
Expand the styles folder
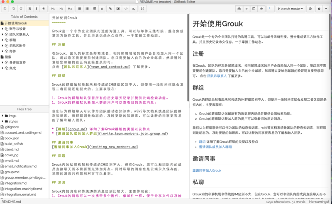[x=2, y=121]
